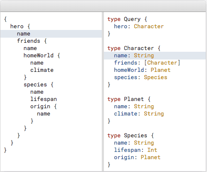
Task: Click the friends field in the query
Action: pyautogui.click(x=29, y=41)
